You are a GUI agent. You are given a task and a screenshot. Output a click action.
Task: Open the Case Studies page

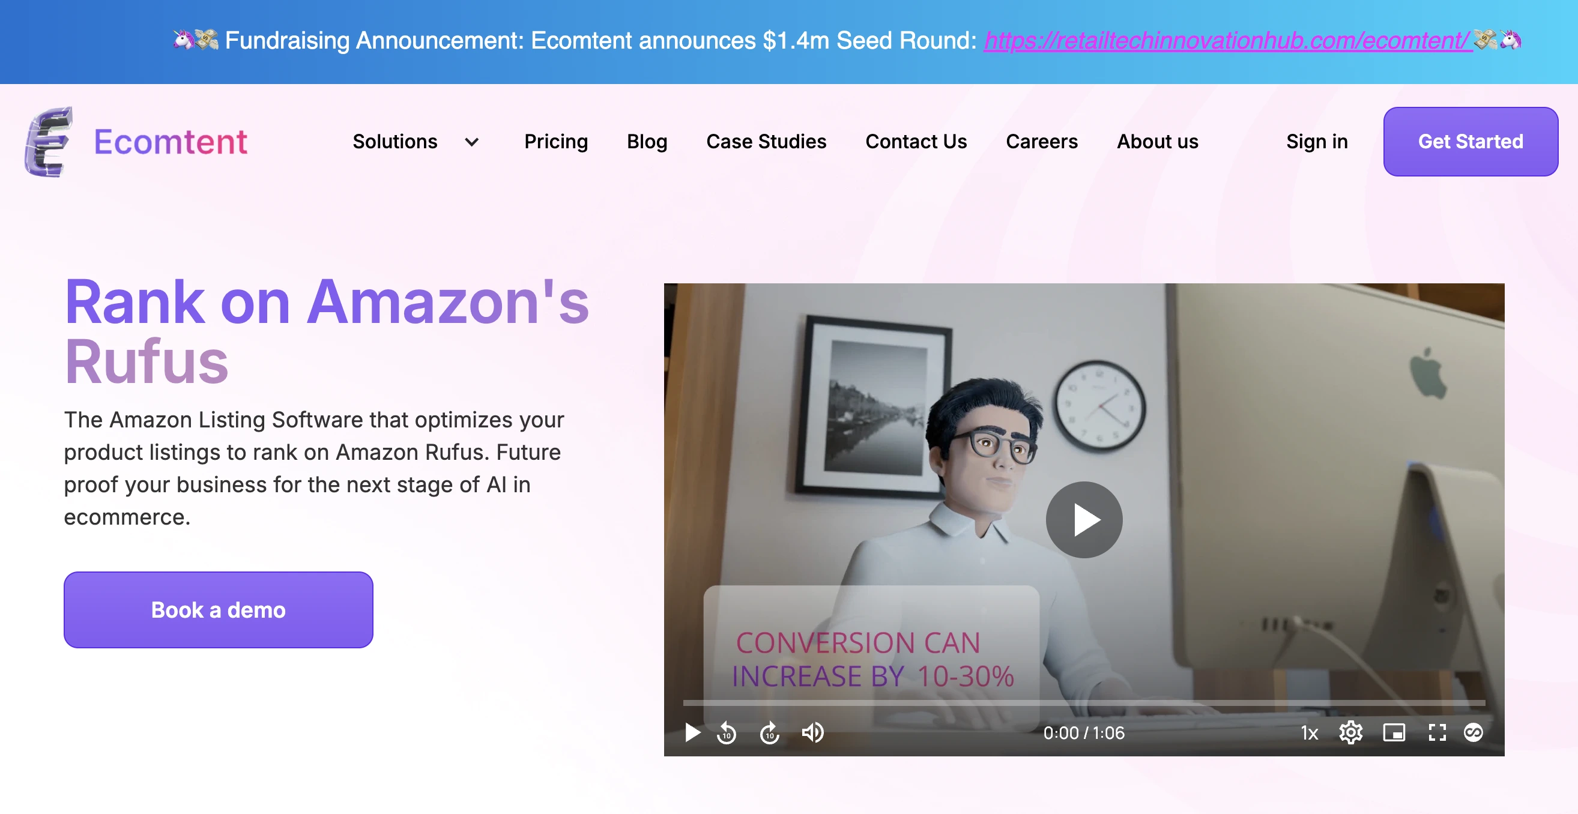766,142
